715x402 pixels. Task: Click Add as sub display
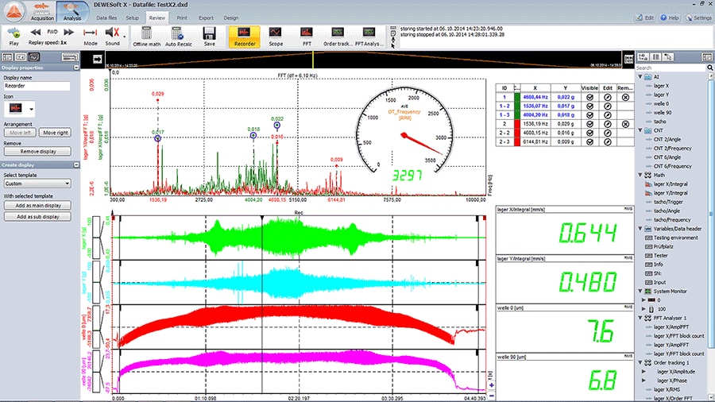38,217
